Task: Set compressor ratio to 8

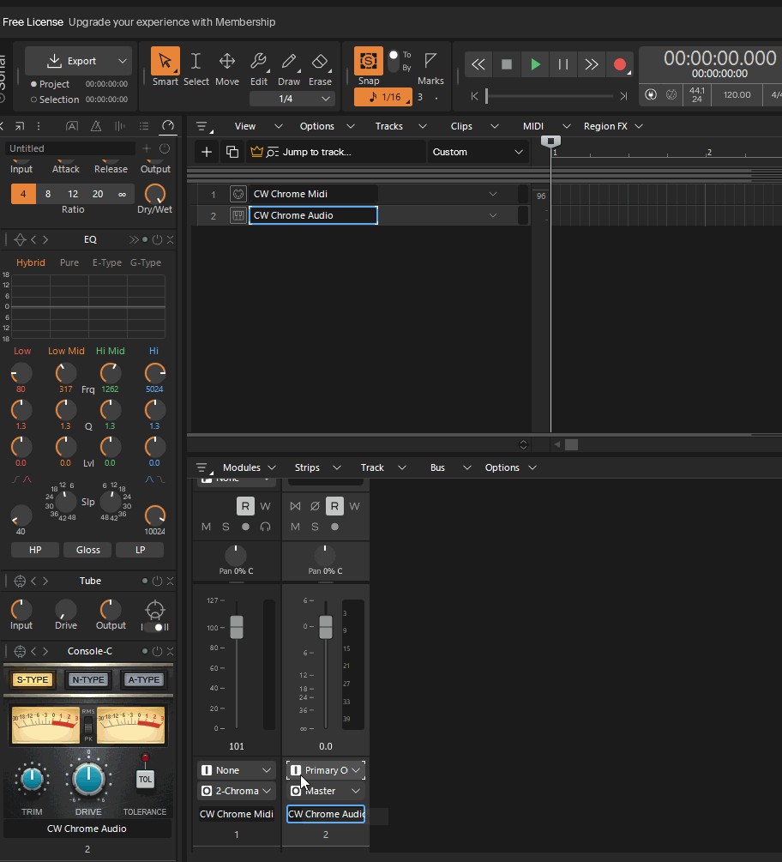Action: pos(48,194)
